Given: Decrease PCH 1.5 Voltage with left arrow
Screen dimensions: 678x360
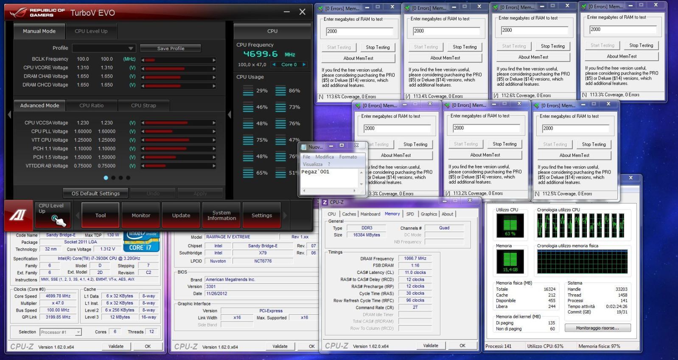Looking at the screenshot, I should pos(143,158).
